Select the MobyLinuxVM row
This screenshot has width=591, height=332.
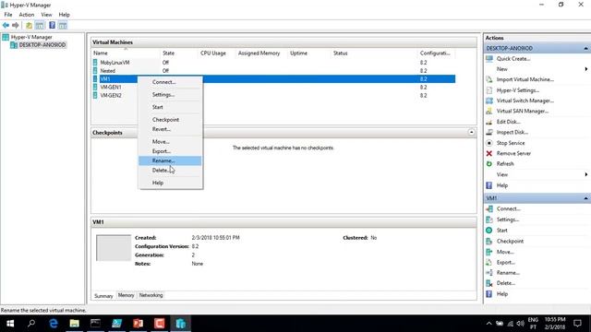(x=274, y=63)
